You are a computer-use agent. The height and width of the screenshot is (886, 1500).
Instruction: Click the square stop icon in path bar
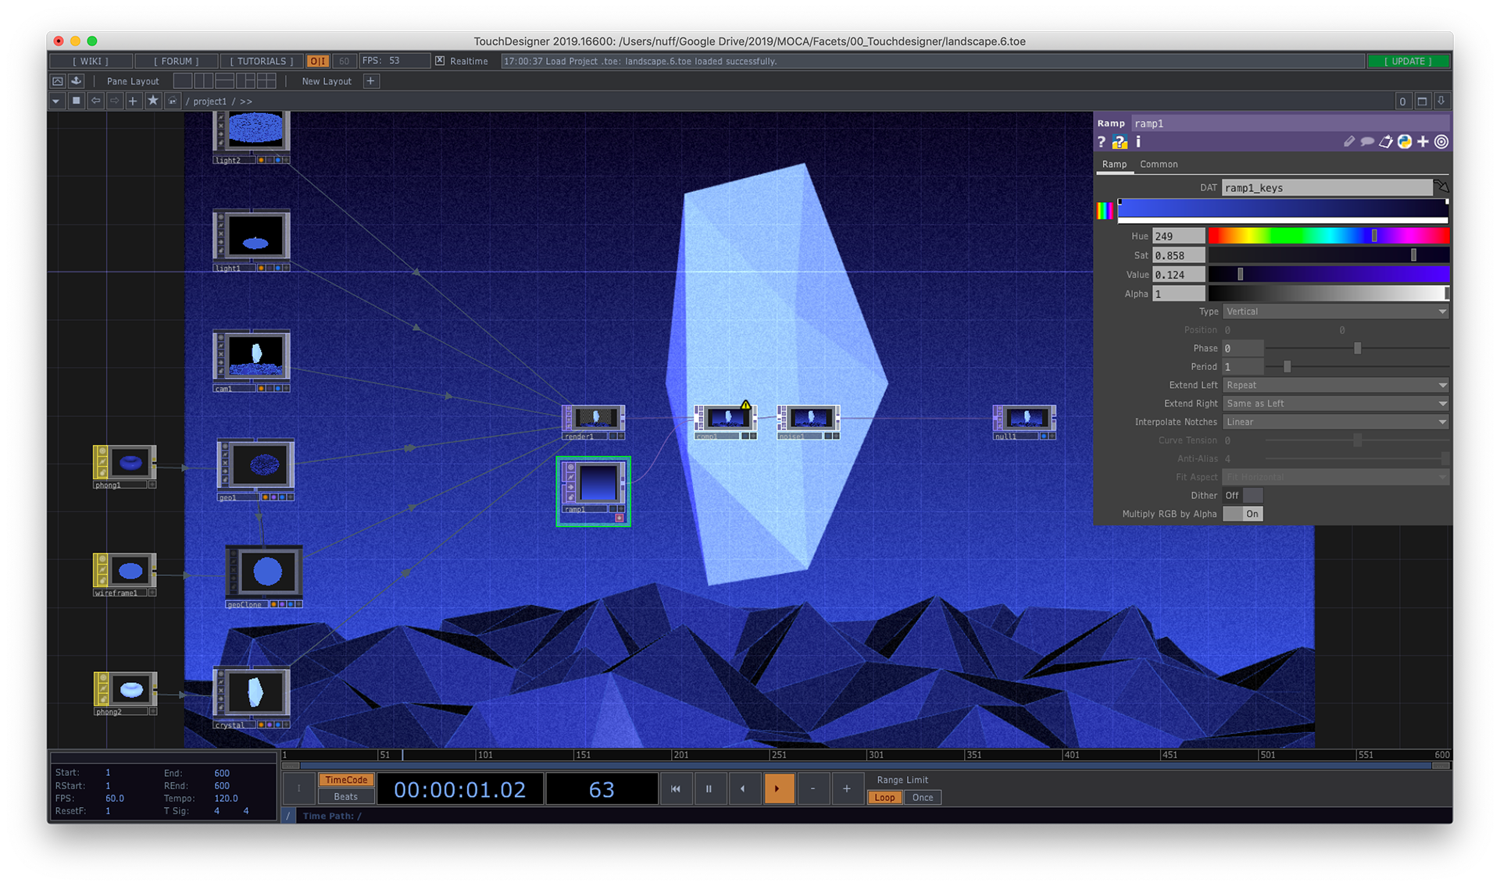[76, 101]
